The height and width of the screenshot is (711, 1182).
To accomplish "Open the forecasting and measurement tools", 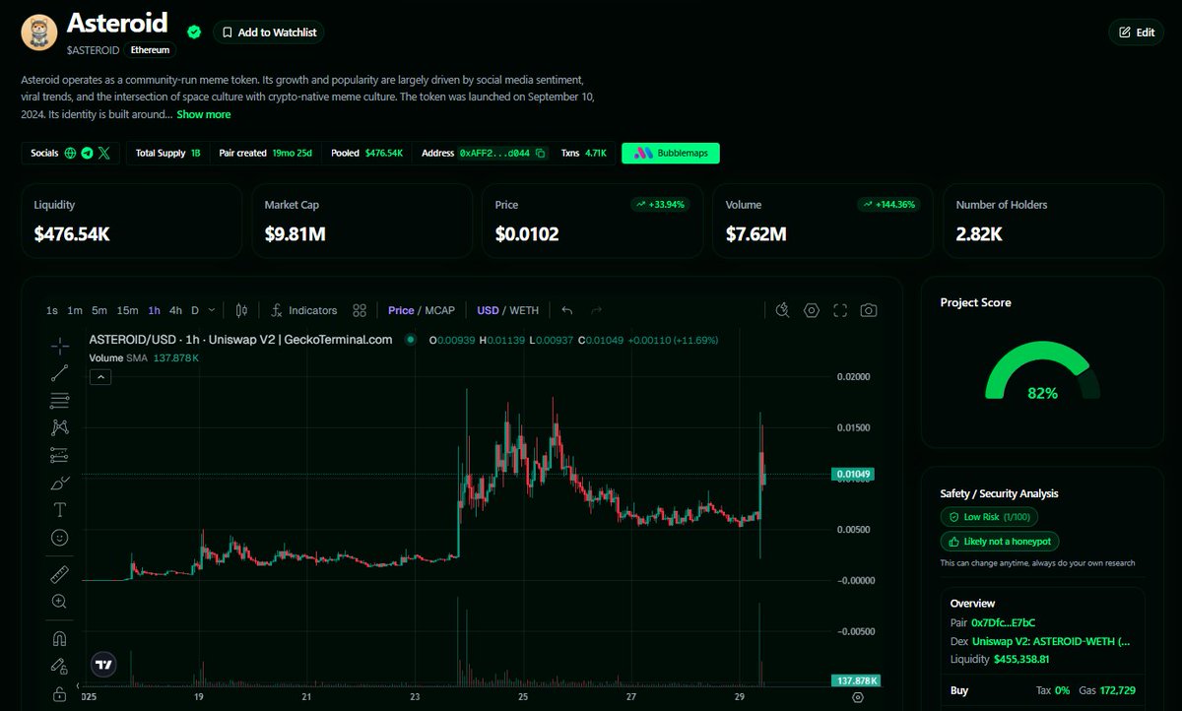I will [60, 455].
